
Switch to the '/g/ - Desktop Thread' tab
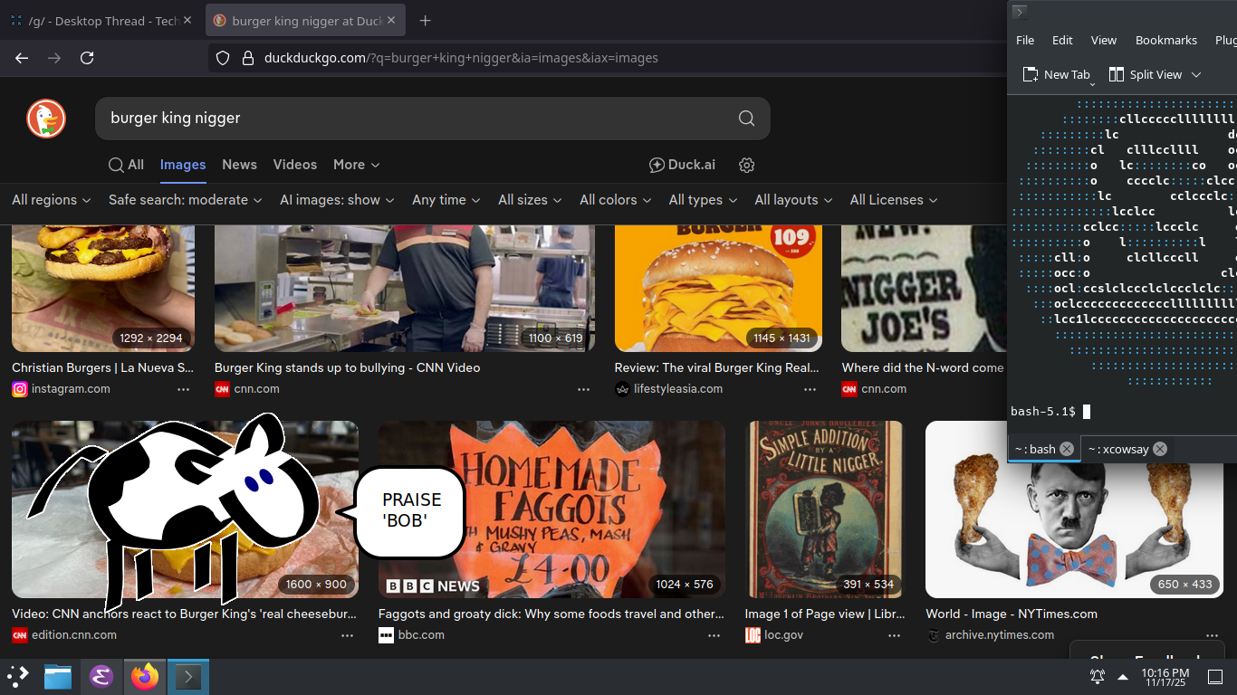pos(100,21)
